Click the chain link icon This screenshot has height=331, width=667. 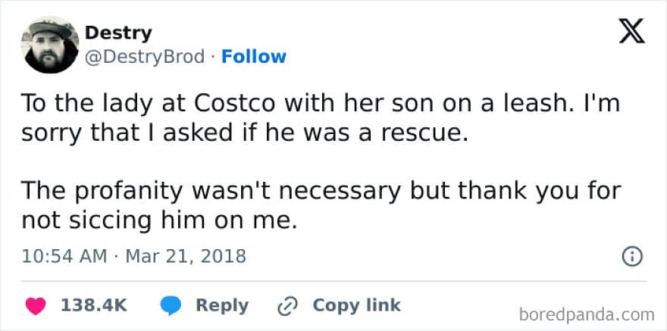pyautogui.click(x=287, y=306)
